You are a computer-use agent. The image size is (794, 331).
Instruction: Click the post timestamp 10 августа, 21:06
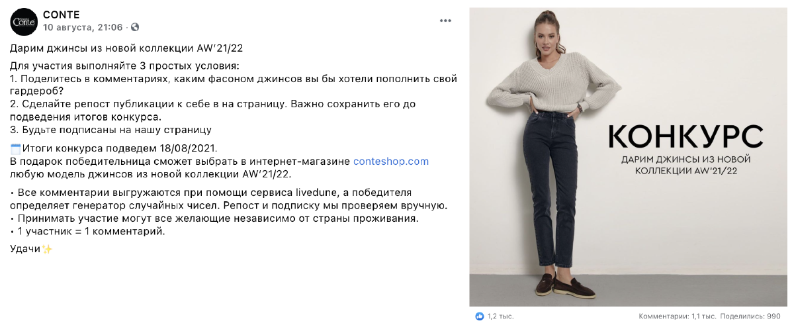[x=83, y=27]
